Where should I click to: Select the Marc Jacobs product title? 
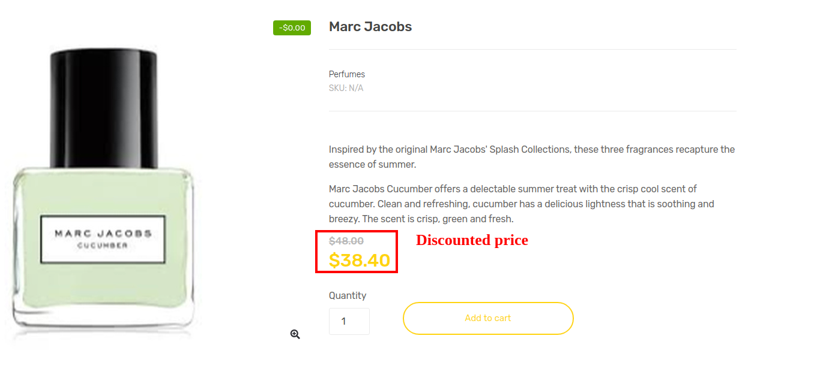click(x=370, y=26)
